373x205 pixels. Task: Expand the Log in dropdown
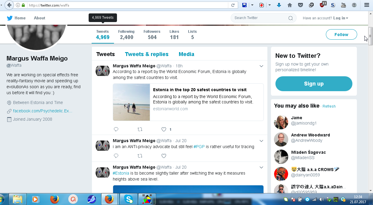pos(340,18)
